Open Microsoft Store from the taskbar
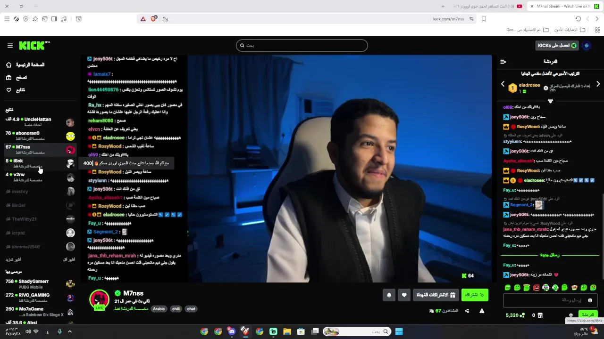 click(x=301, y=331)
